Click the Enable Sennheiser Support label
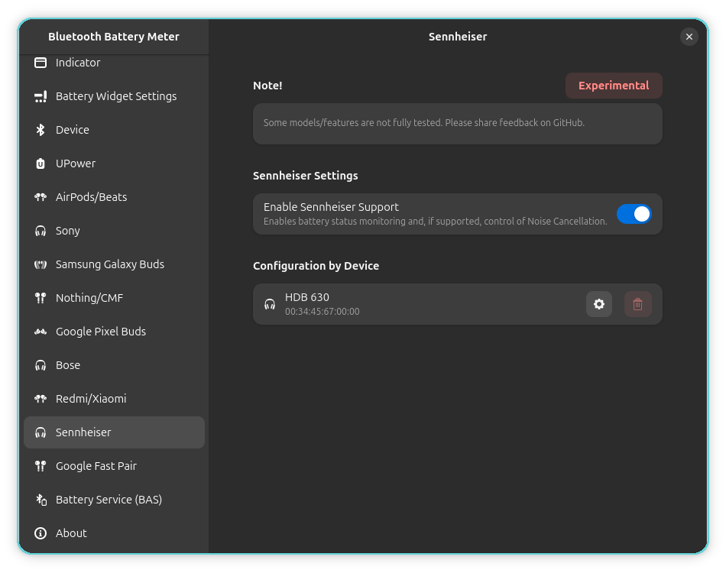 (x=331, y=207)
